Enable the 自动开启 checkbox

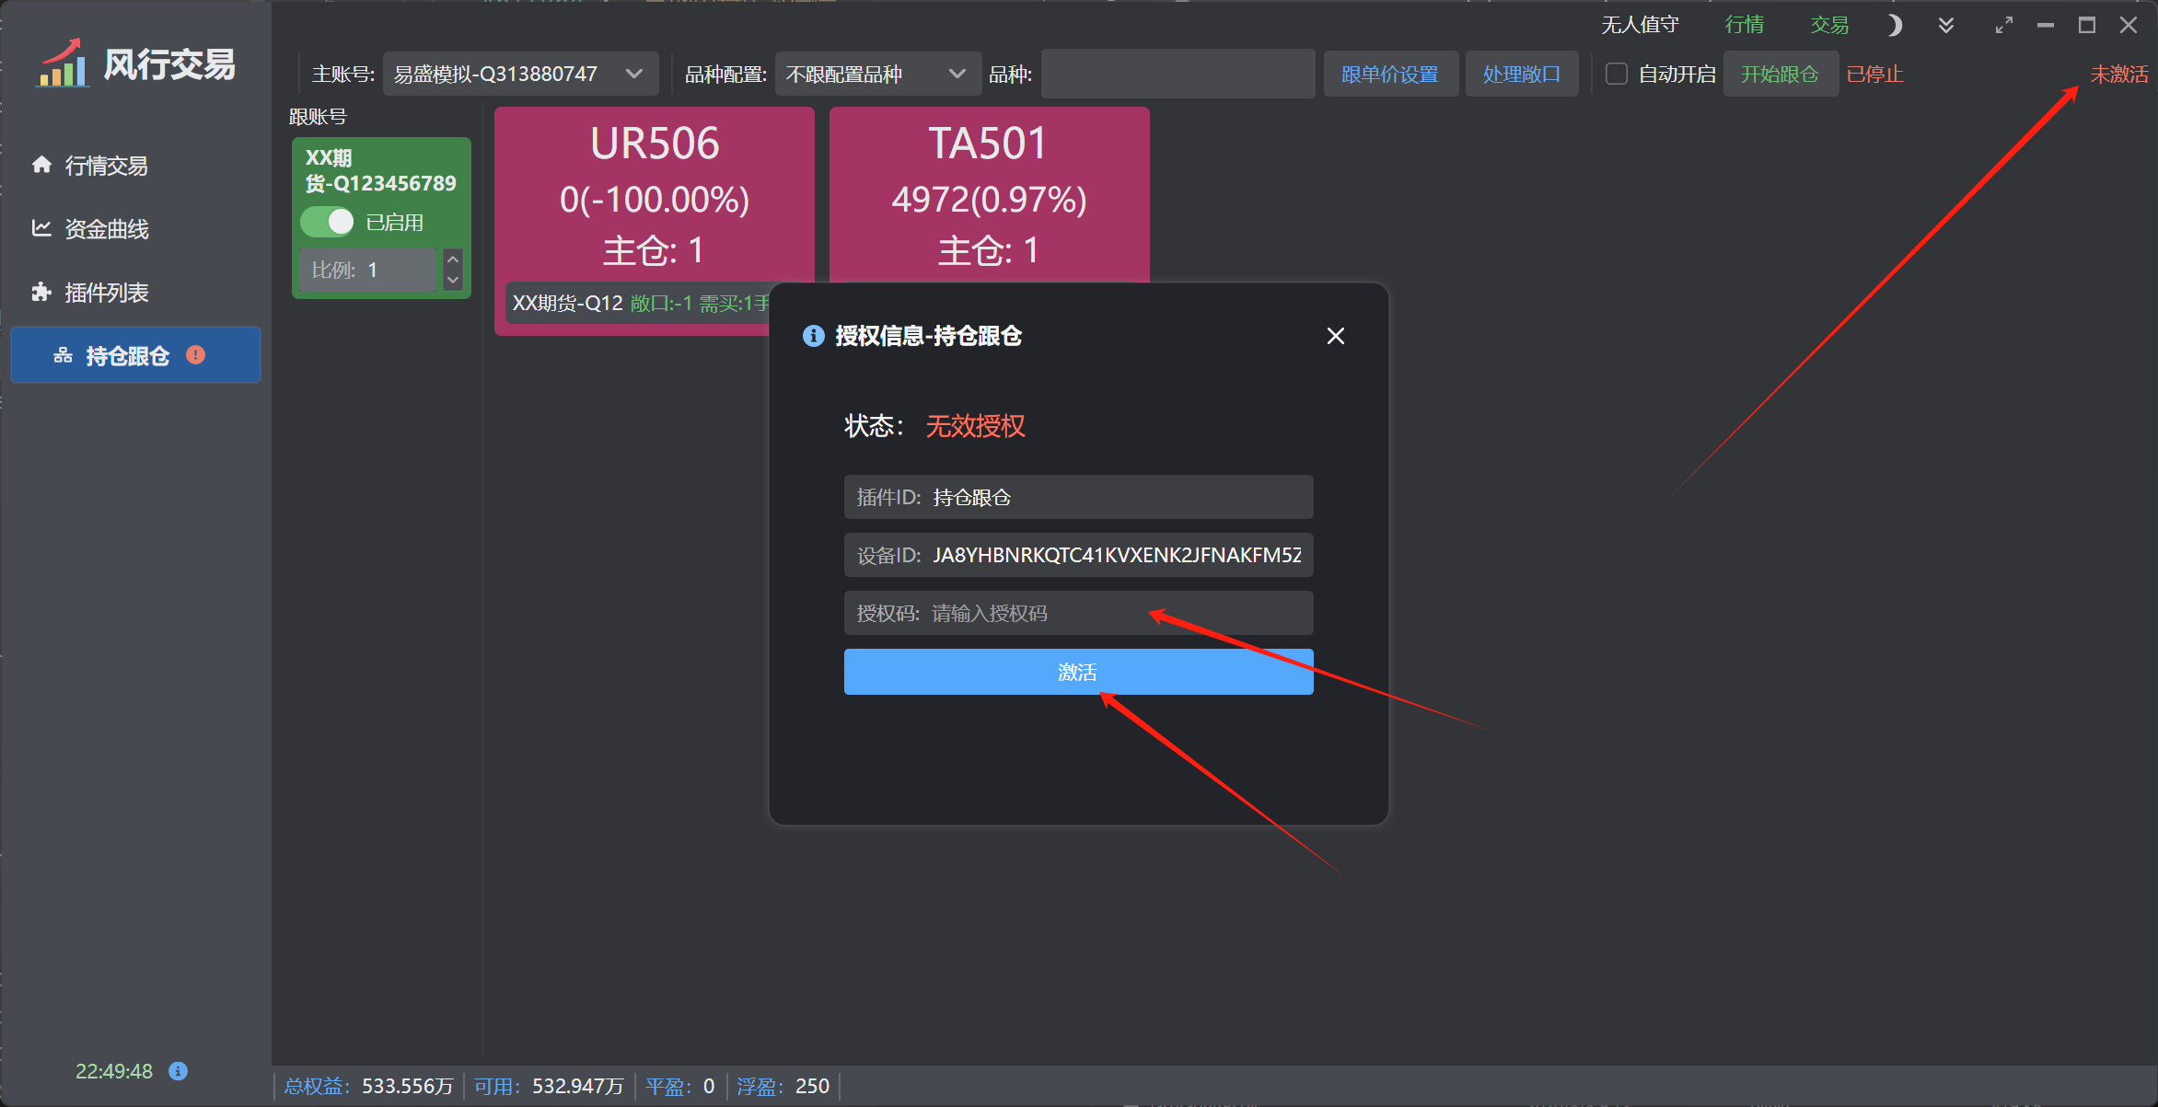click(1617, 74)
